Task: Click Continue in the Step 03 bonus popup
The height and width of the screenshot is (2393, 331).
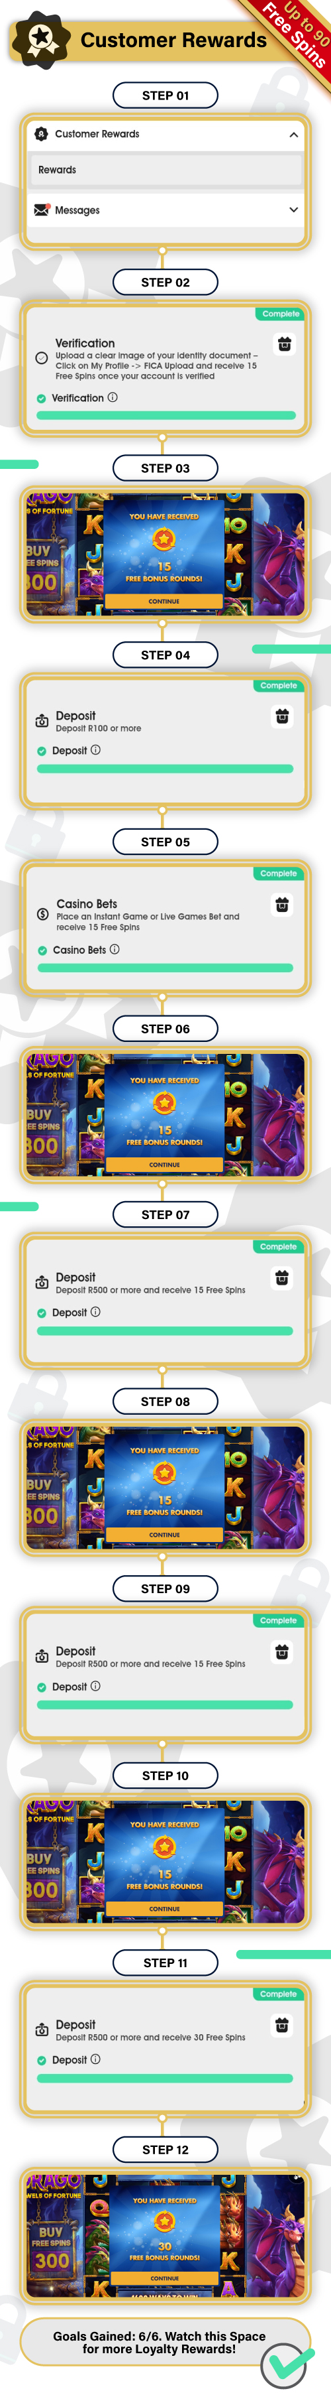Action: click(x=164, y=601)
